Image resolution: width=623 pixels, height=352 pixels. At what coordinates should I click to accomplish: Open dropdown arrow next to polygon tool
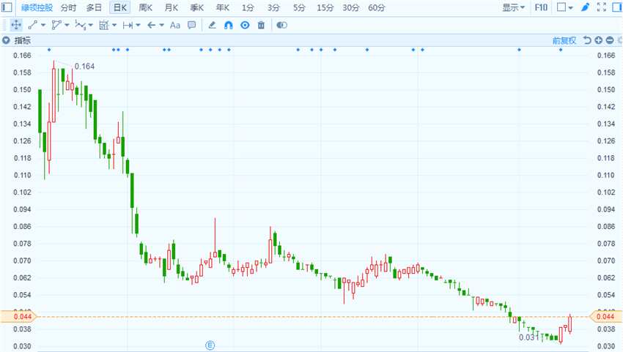[x=67, y=25]
